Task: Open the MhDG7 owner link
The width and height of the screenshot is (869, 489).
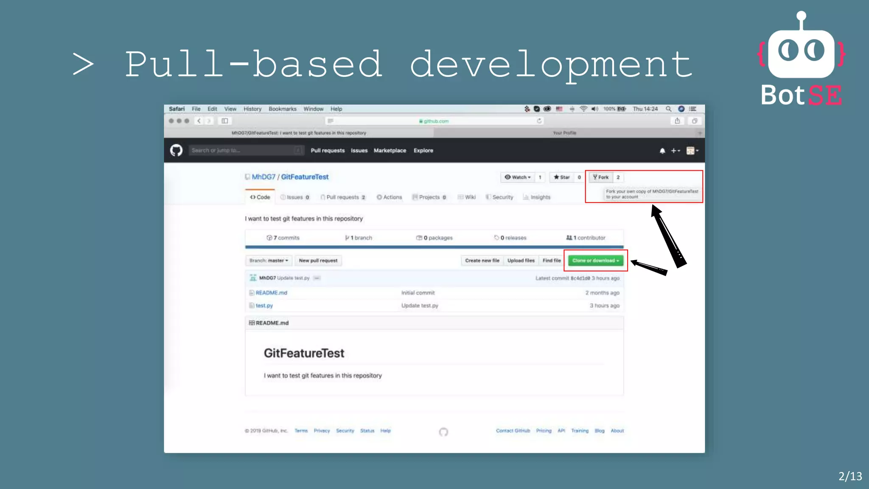Action: pyautogui.click(x=264, y=177)
